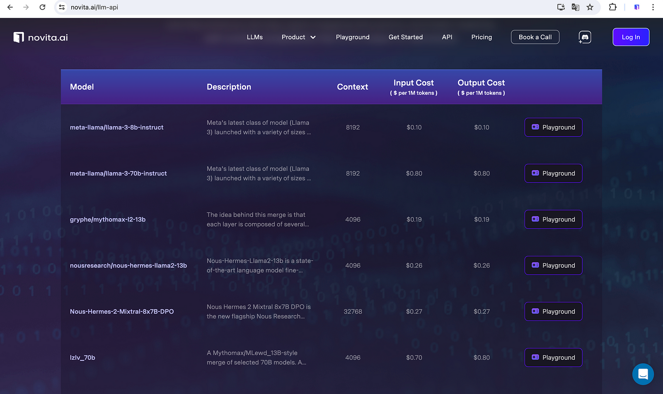Expand the Product dropdown menu
Viewport: 663px width, 394px height.
[x=298, y=37]
